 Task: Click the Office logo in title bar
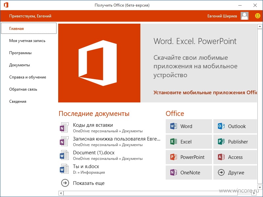[6, 5]
